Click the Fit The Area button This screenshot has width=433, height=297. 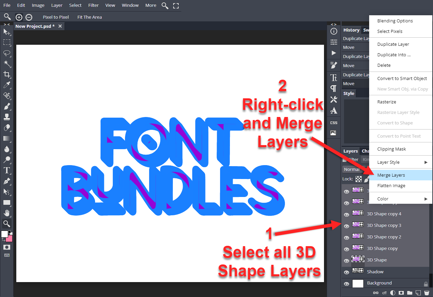pos(89,17)
